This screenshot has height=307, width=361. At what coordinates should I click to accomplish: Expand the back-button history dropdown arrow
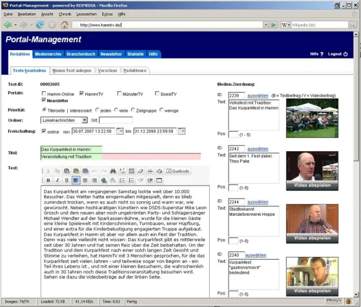click(16, 25)
